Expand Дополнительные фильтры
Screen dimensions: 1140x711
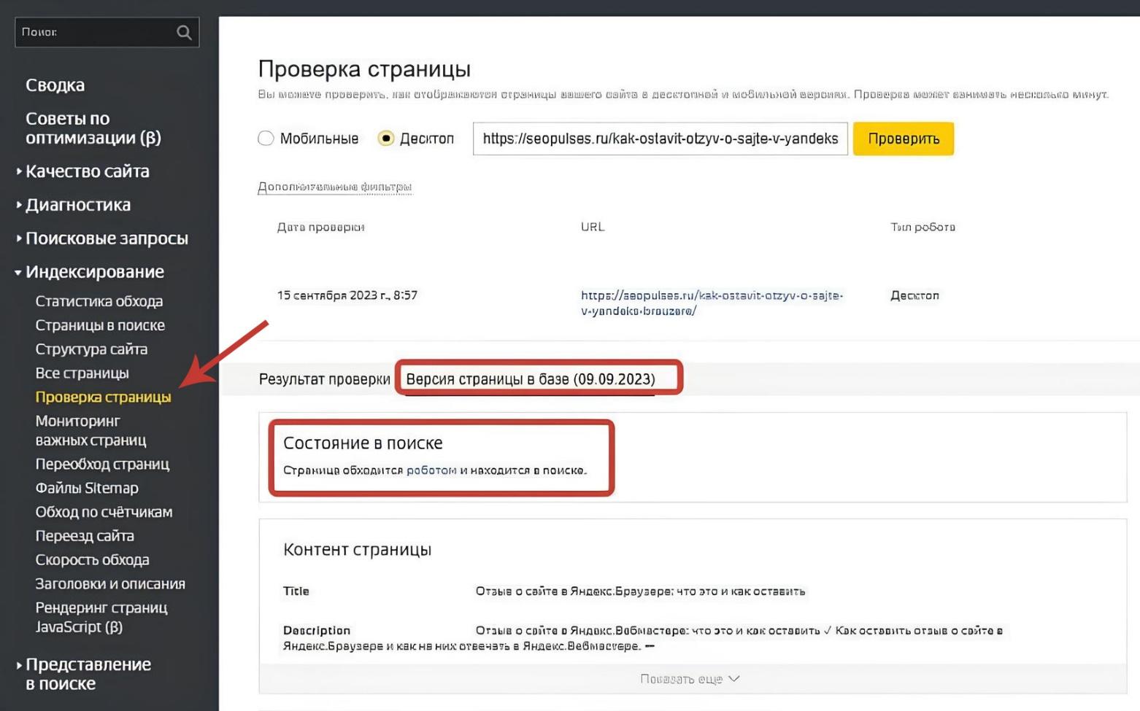334,187
